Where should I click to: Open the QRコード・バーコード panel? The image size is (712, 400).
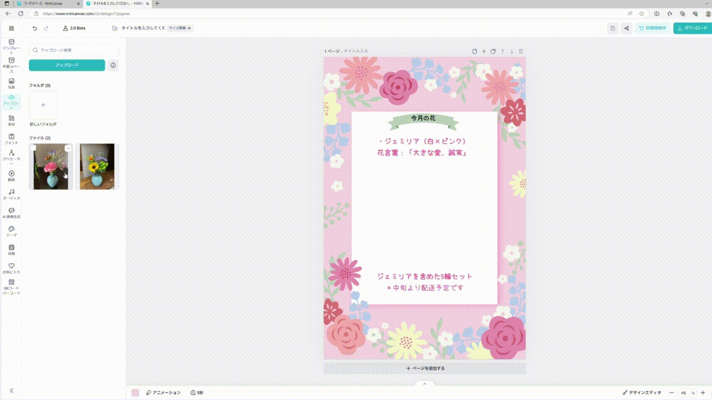tap(11, 285)
